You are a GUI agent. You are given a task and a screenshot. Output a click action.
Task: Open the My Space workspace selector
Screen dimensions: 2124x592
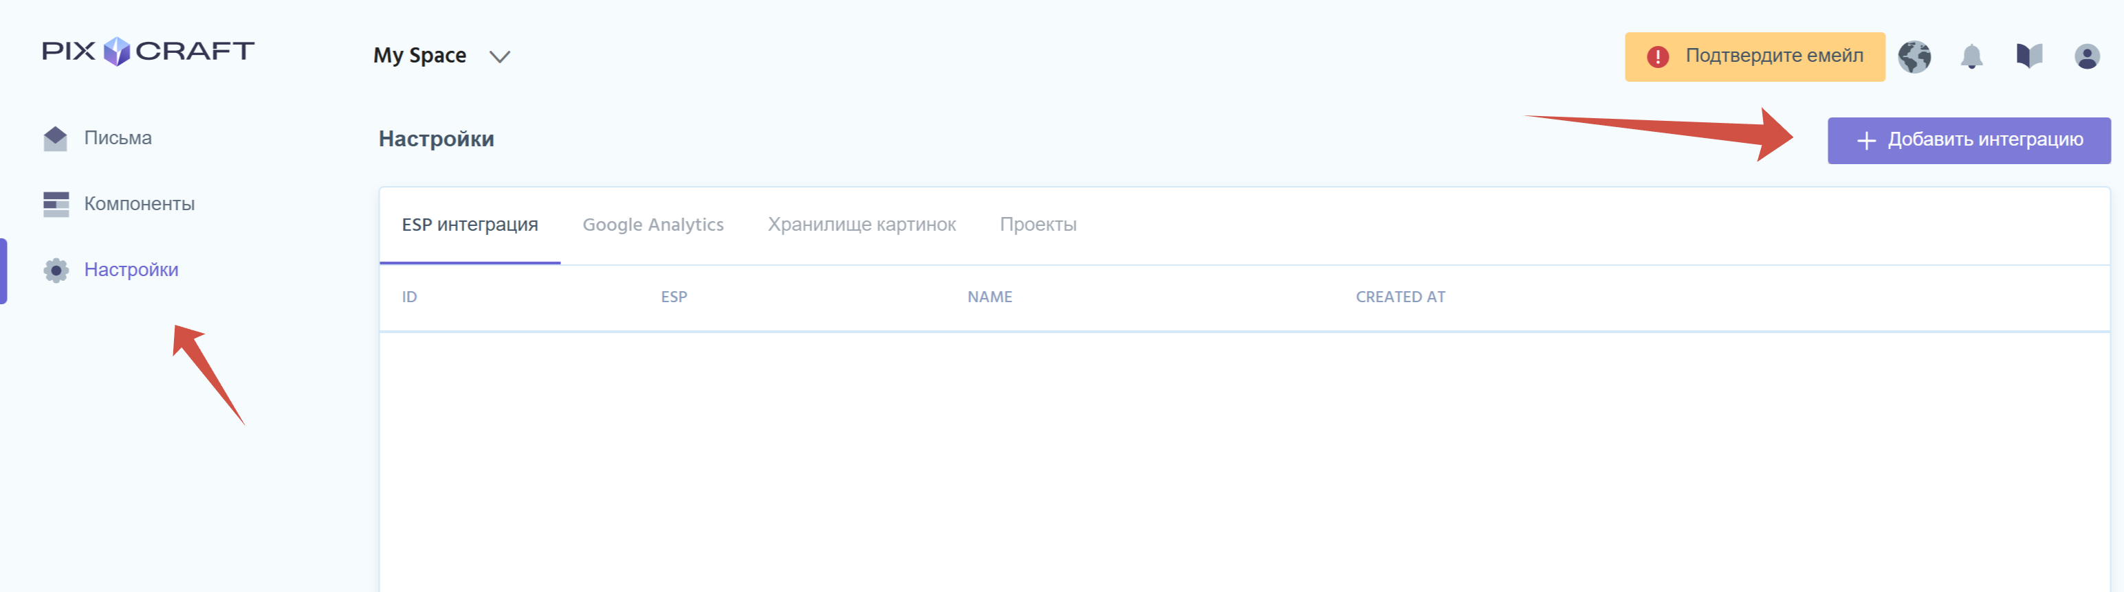[419, 56]
